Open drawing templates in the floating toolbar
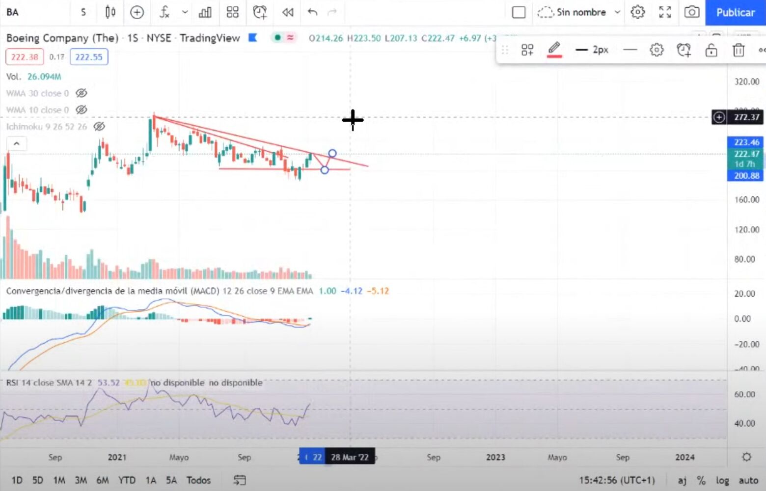This screenshot has width=766, height=491. pyautogui.click(x=527, y=50)
